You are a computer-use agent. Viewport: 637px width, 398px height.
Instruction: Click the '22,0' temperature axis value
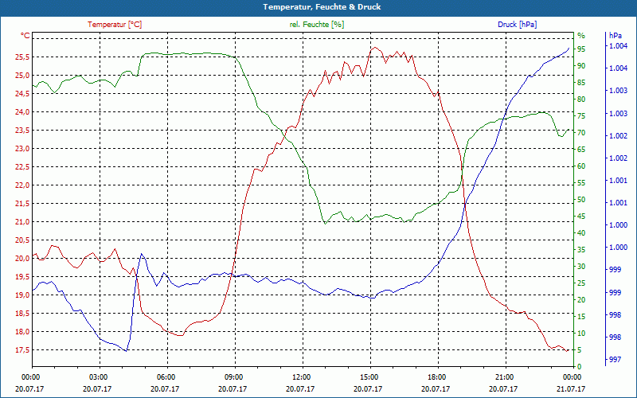pyautogui.click(x=22, y=185)
